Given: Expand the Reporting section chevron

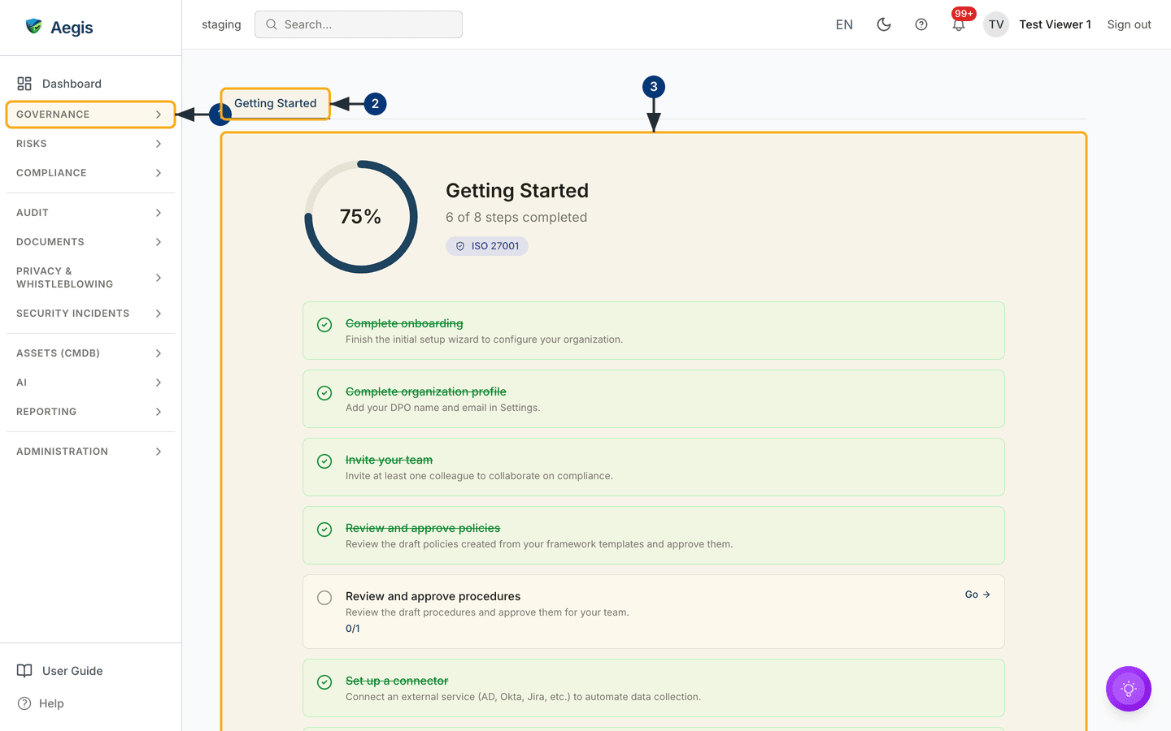Looking at the screenshot, I should [x=159, y=412].
